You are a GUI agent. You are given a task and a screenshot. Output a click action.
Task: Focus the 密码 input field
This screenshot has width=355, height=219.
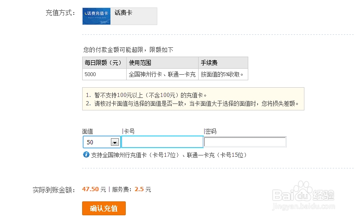pos(245,142)
